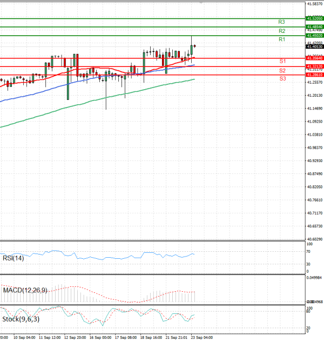Click the 41.58370 price axis value

click(x=315, y=4)
